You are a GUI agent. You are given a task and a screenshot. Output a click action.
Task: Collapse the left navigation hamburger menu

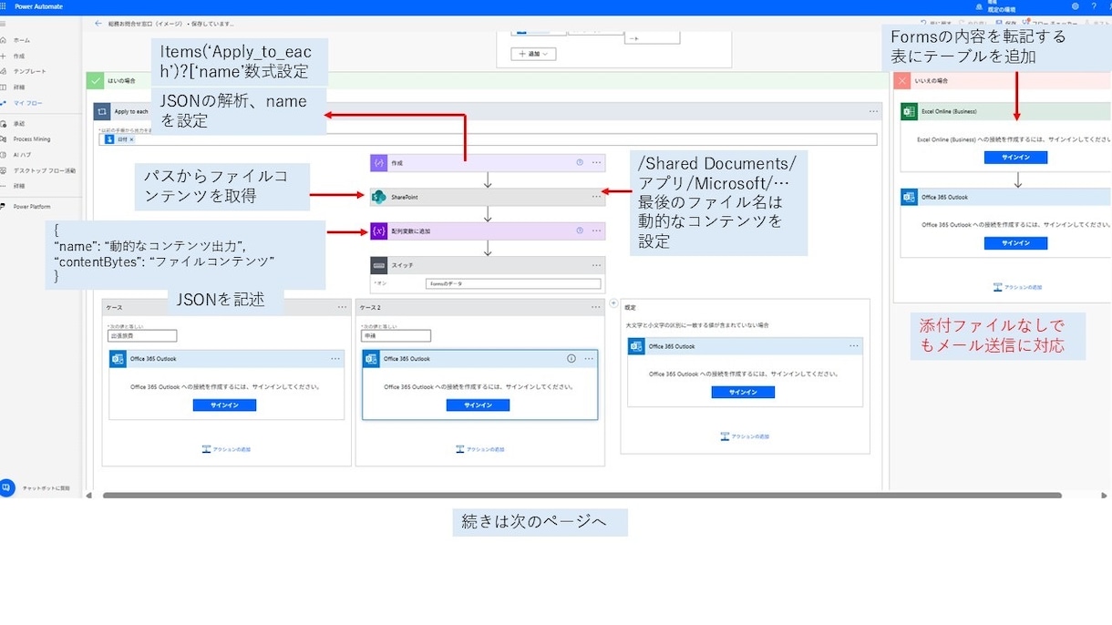5,24
